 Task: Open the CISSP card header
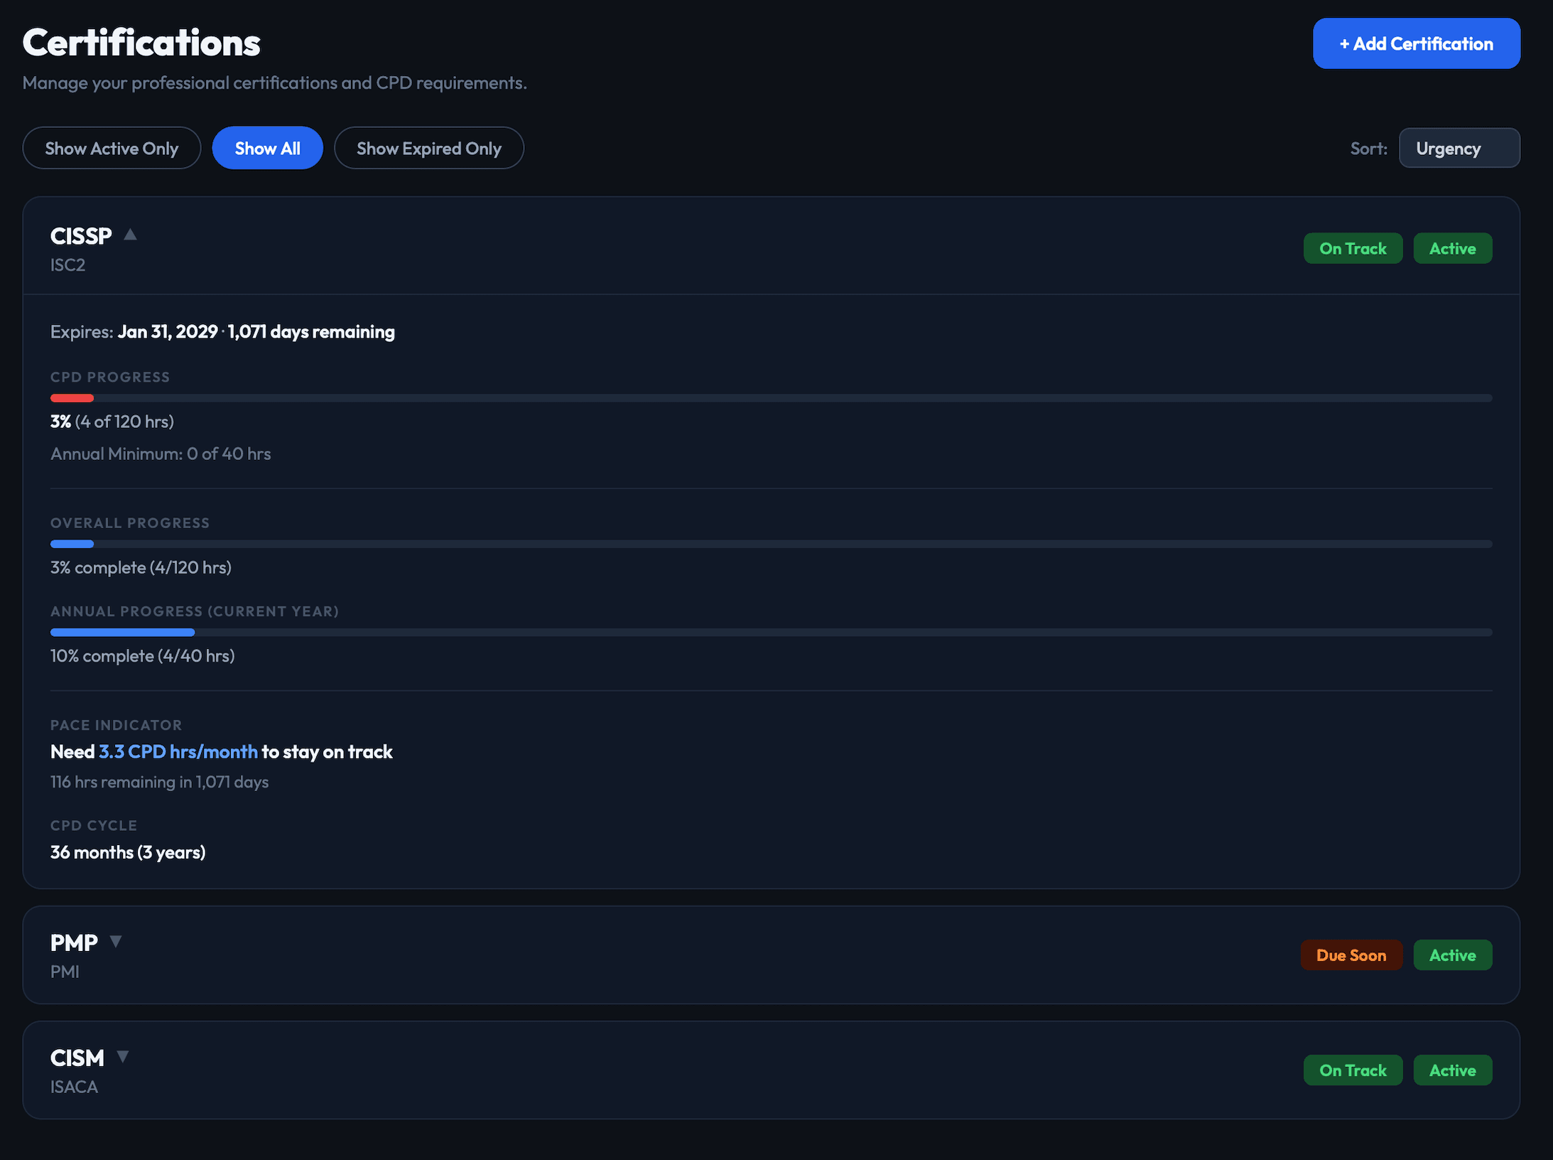(497, 247)
